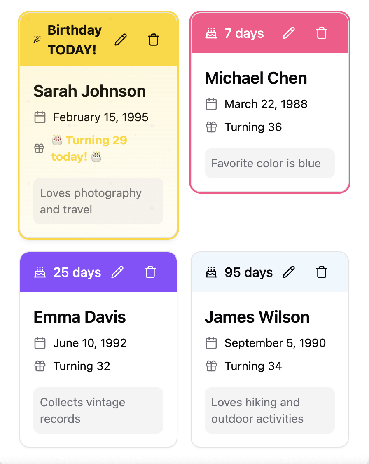The image size is (369, 464).
Task: Click the delete trash icon for Michael Chen
Action: [x=322, y=33]
